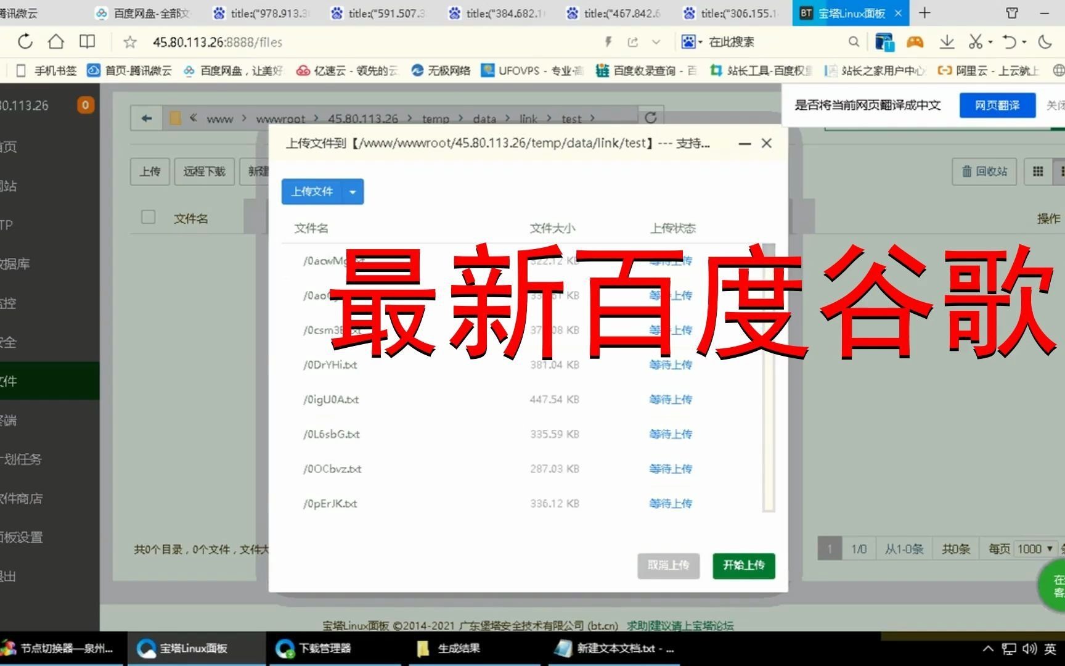
Task: Open the 站长工具-百度权重 bookmark
Action: pyautogui.click(x=762, y=70)
